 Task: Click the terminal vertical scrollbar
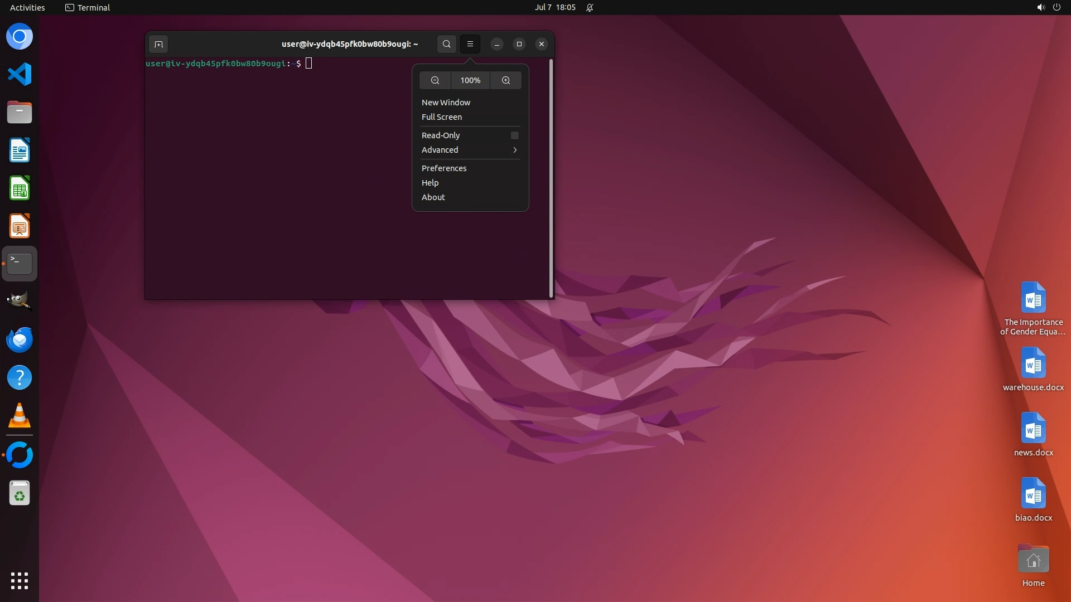tap(551, 178)
